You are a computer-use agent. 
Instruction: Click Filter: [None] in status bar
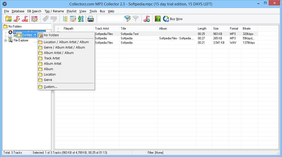[x=155, y=153]
